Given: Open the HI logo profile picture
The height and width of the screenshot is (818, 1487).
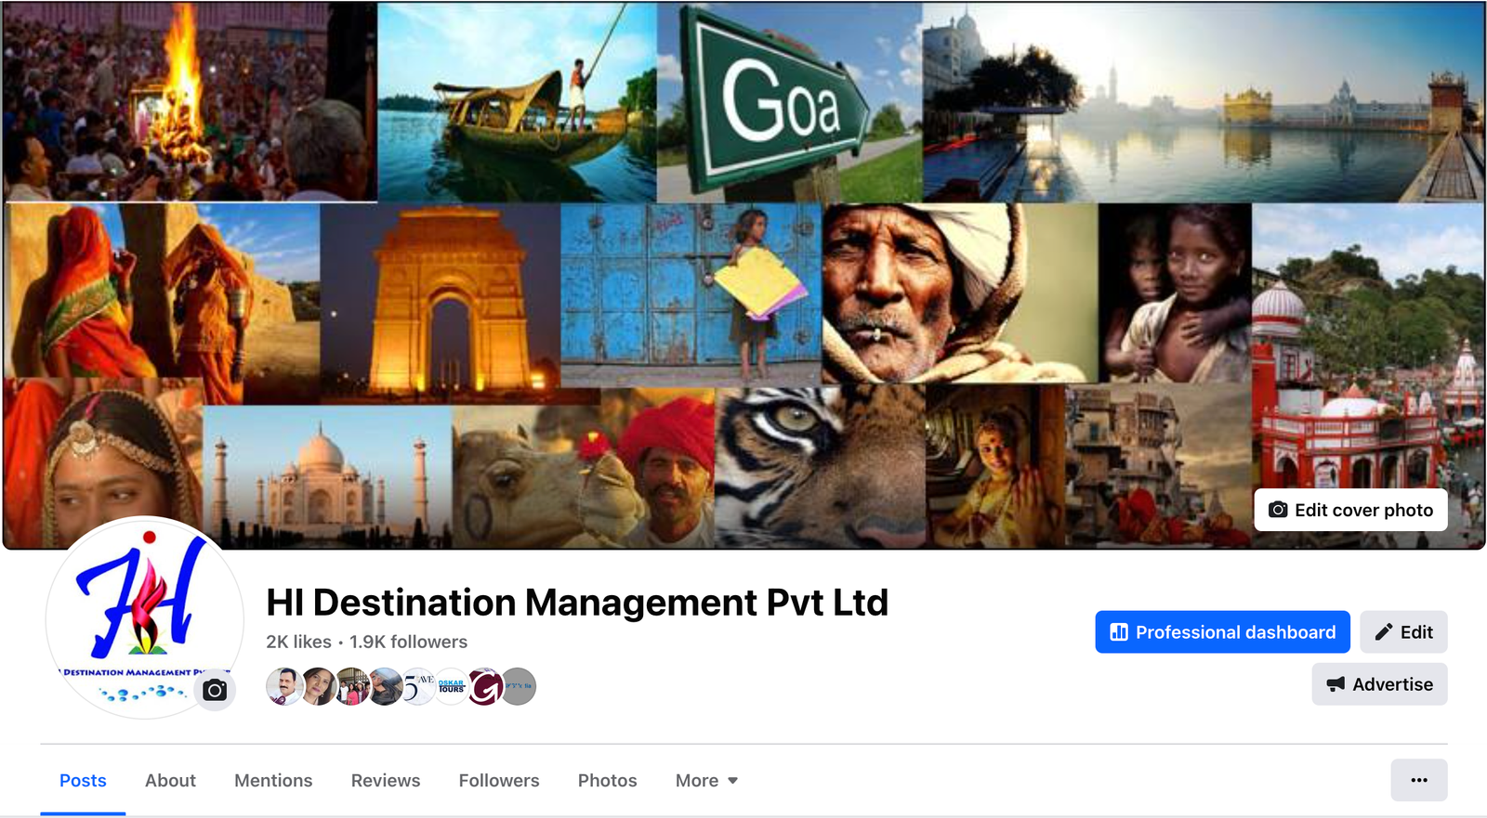Looking at the screenshot, I should click(144, 617).
